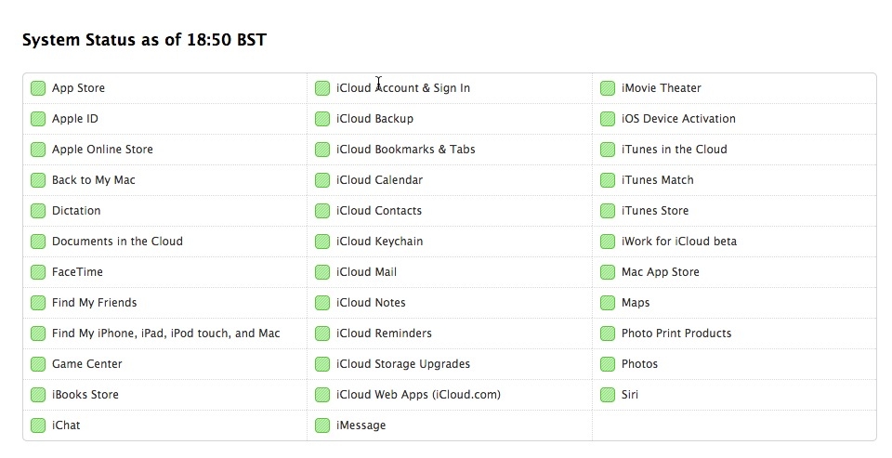892x458 pixels.
Task: Click the iCloud Keychain green status icon
Action: click(322, 242)
